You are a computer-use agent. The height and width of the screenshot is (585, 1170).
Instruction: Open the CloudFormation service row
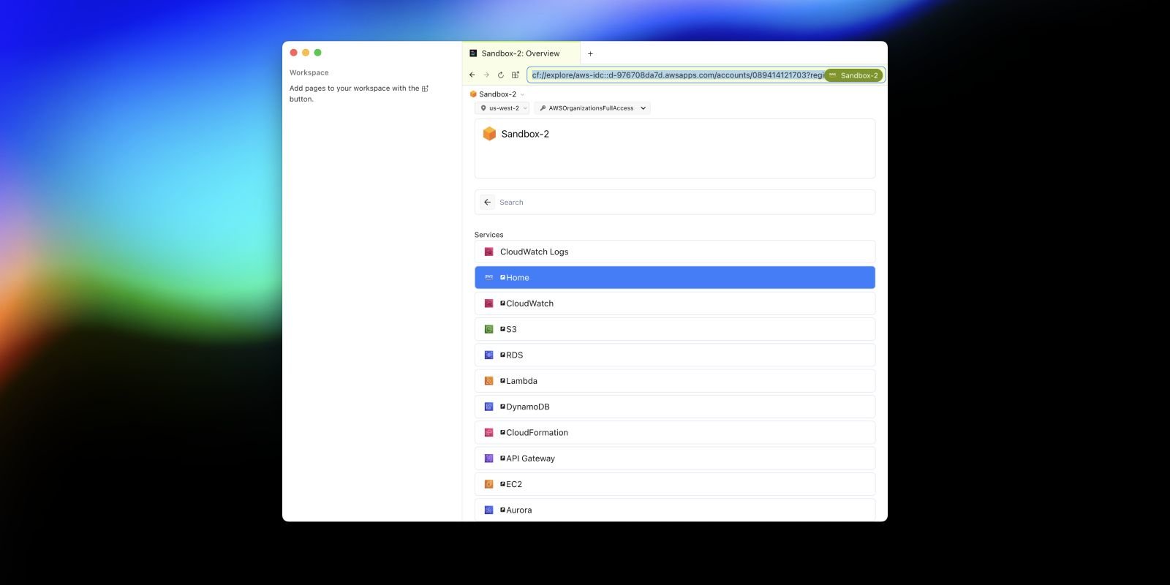(x=675, y=433)
